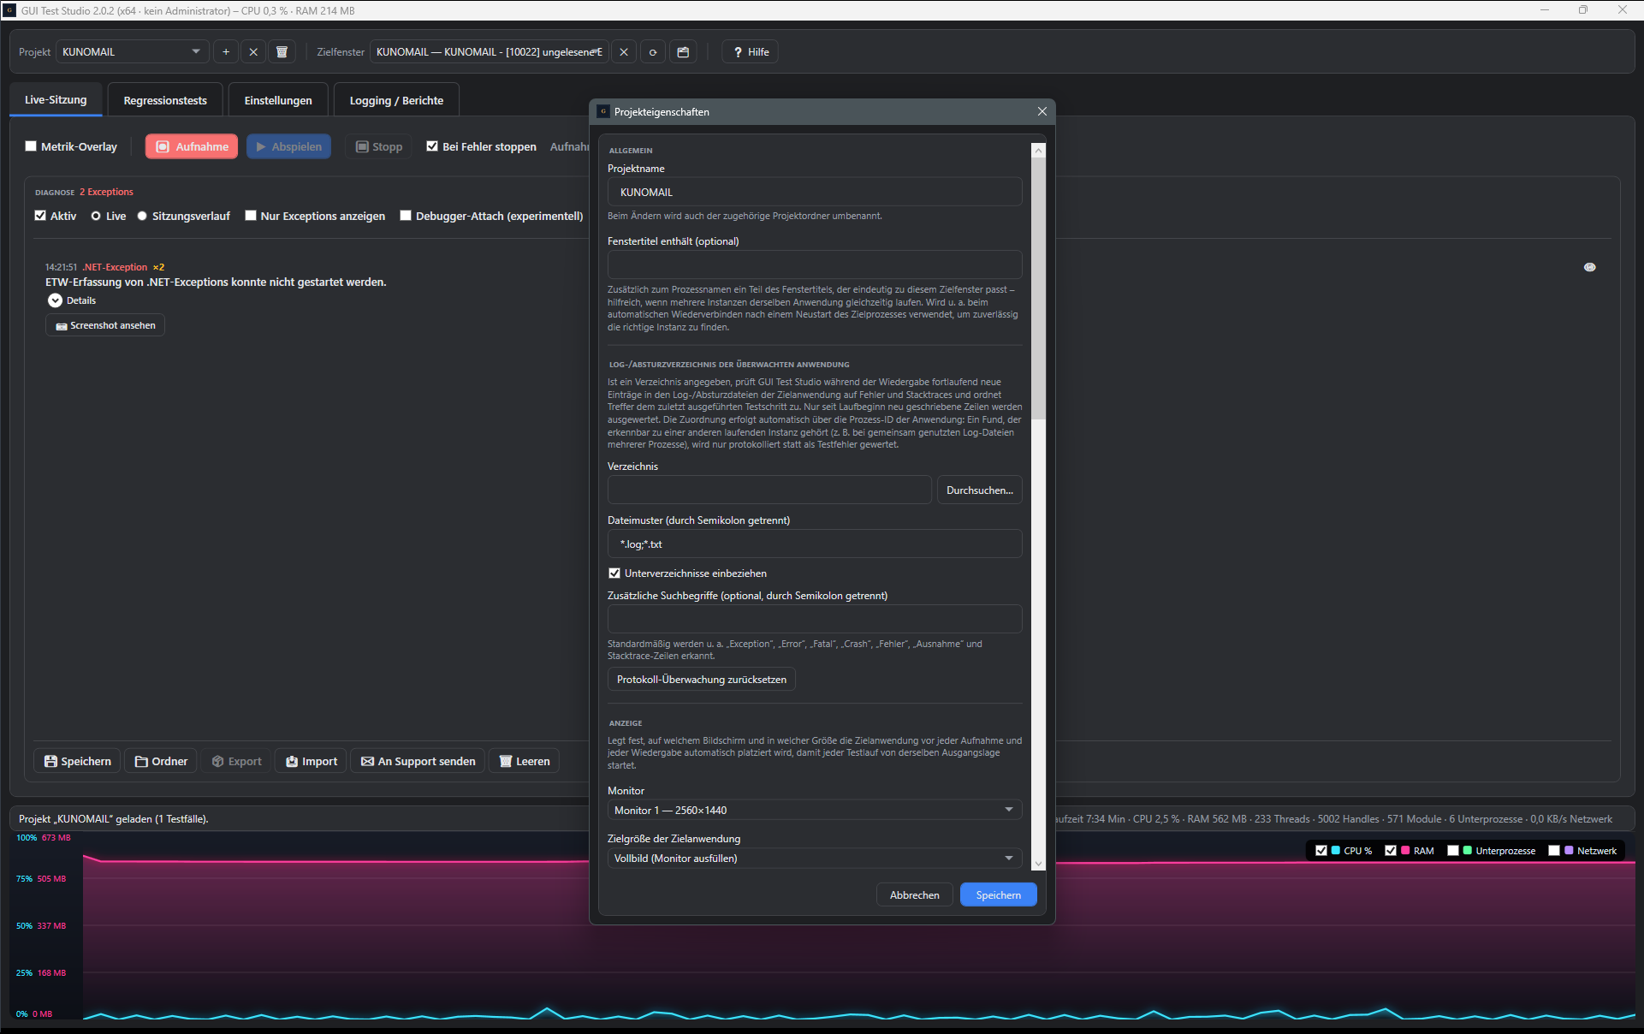Click the refresh target window icon
The image size is (1644, 1034).
point(653,52)
